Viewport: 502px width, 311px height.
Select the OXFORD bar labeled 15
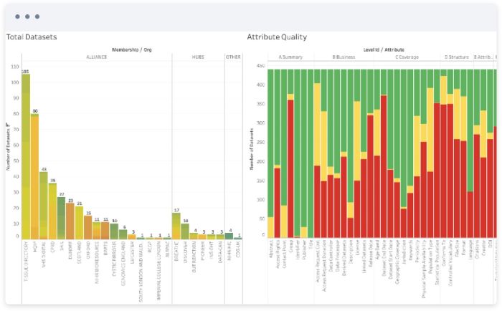88,227
